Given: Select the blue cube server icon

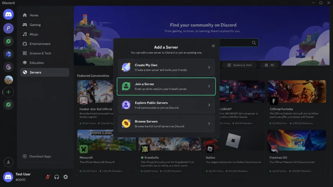Looking at the screenshot, I should (8, 54).
